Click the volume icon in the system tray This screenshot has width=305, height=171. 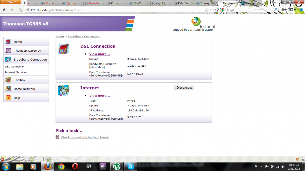[x=283, y=166]
